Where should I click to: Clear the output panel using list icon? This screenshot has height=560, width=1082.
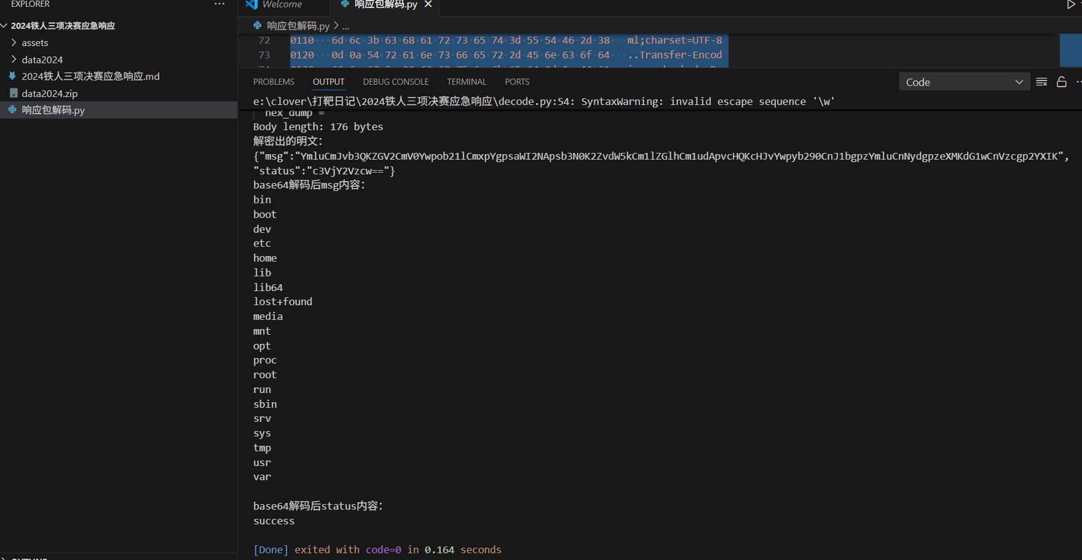click(x=1041, y=82)
